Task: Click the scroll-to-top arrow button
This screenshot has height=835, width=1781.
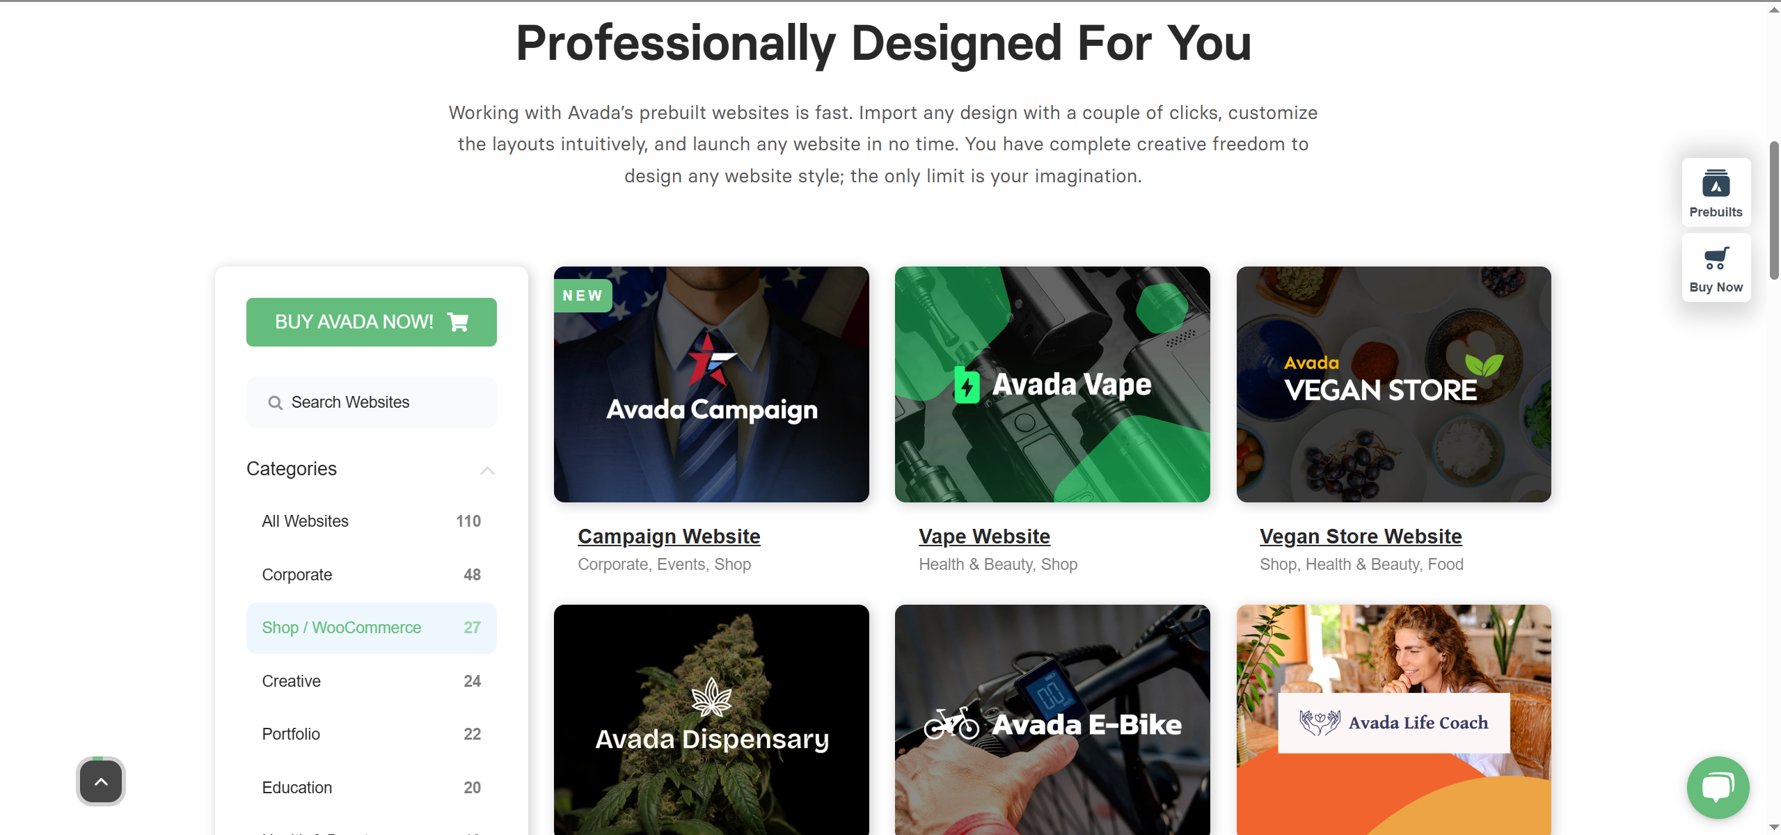Action: (101, 781)
